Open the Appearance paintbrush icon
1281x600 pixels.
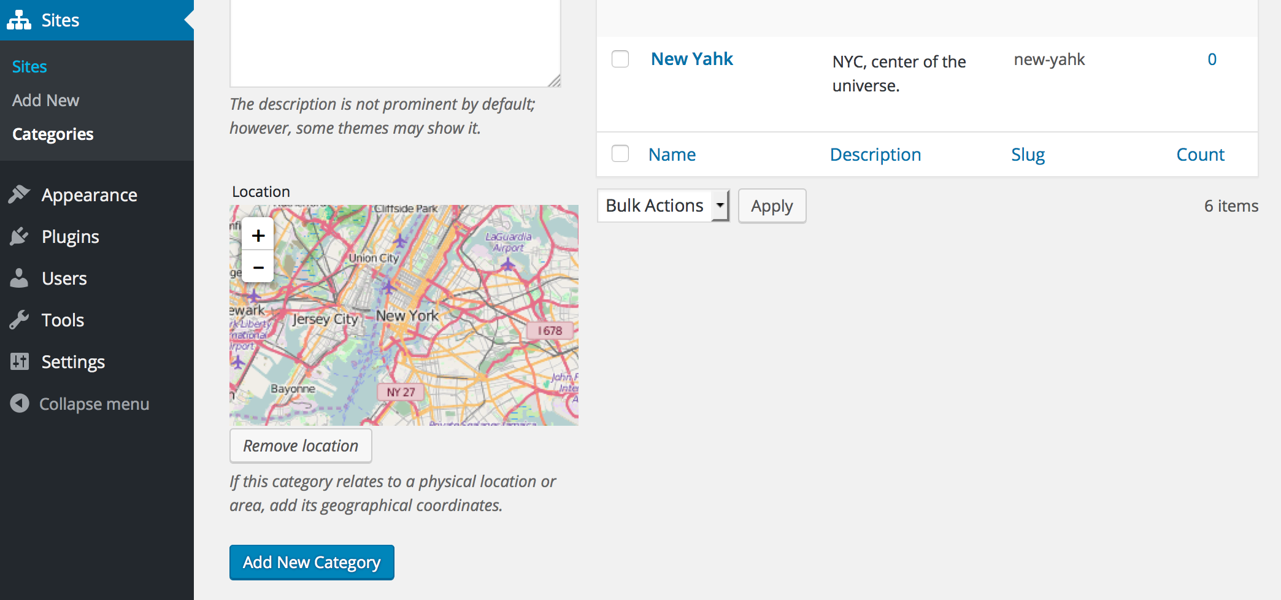20,194
